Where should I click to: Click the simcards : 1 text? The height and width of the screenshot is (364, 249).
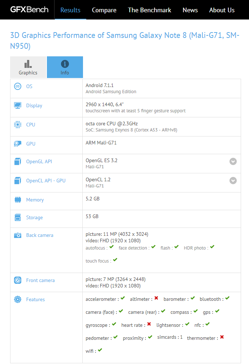[170, 337]
